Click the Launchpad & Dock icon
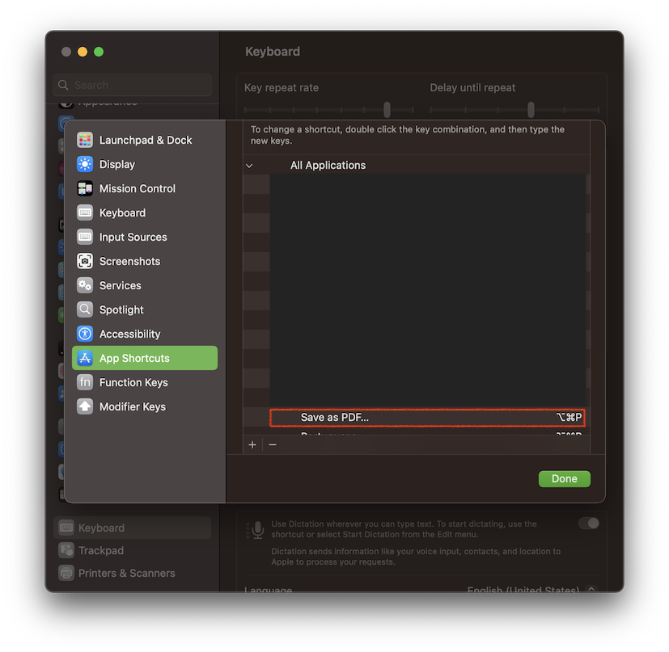 pyautogui.click(x=85, y=140)
